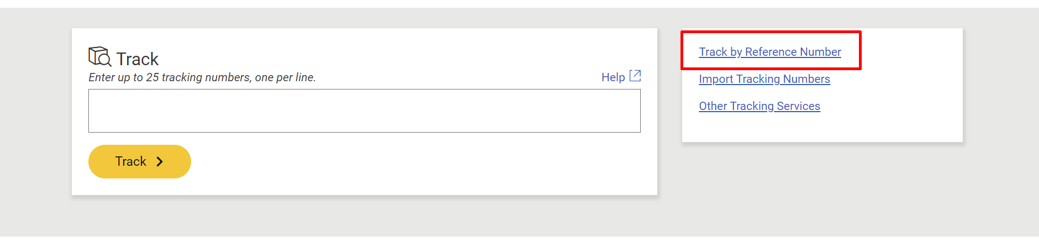This screenshot has width=1039, height=247.
Task: Click the Track heading text
Action: click(138, 59)
